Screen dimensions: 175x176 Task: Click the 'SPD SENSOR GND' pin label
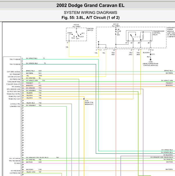pos(13,89)
